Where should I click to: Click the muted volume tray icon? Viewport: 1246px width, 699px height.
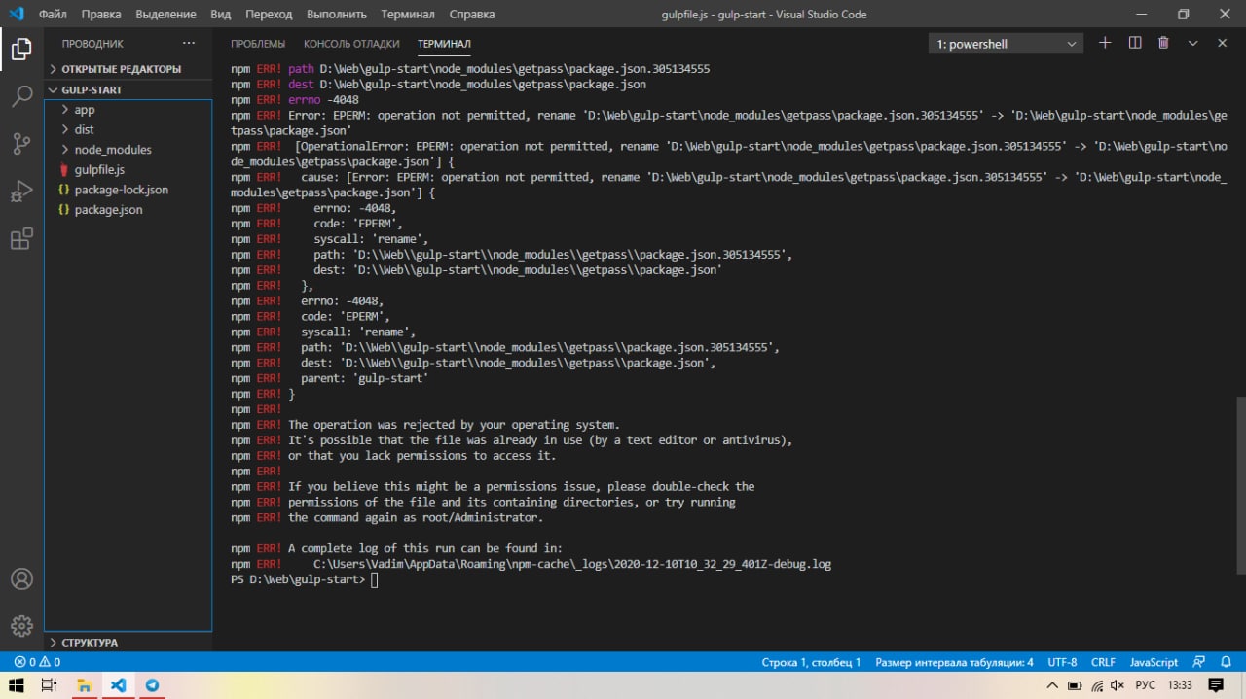pos(1117,685)
